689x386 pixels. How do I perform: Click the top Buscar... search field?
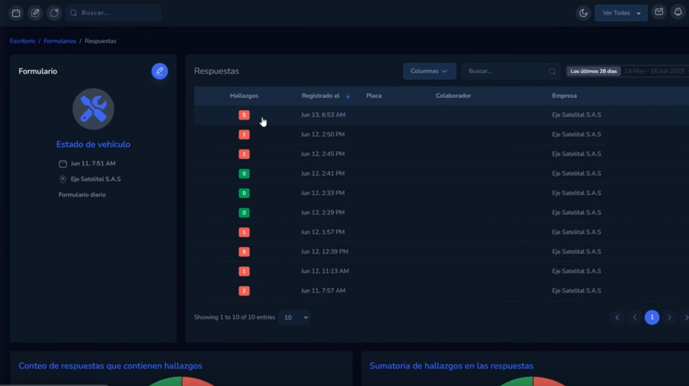(x=114, y=13)
